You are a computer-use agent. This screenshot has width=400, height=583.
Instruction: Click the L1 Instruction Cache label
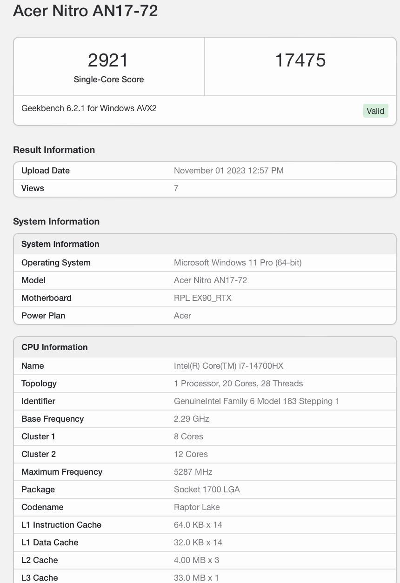coord(61,525)
